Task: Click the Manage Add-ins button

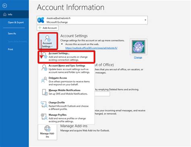Action: coord(47,132)
